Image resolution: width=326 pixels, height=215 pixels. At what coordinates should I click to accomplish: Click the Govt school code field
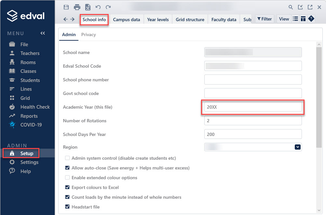coord(253,93)
